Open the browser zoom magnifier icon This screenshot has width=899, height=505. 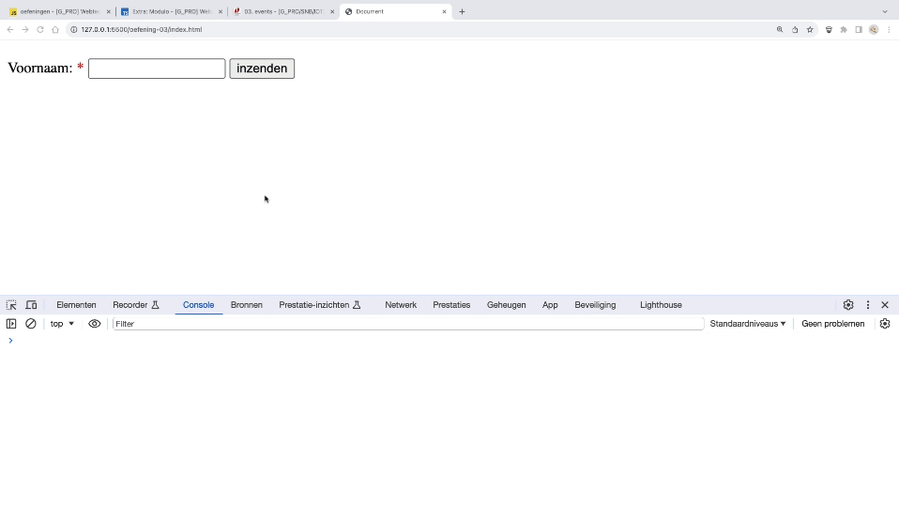779,29
